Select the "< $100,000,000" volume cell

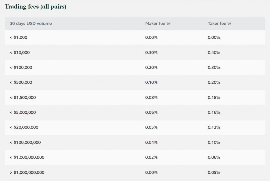(x=25, y=142)
